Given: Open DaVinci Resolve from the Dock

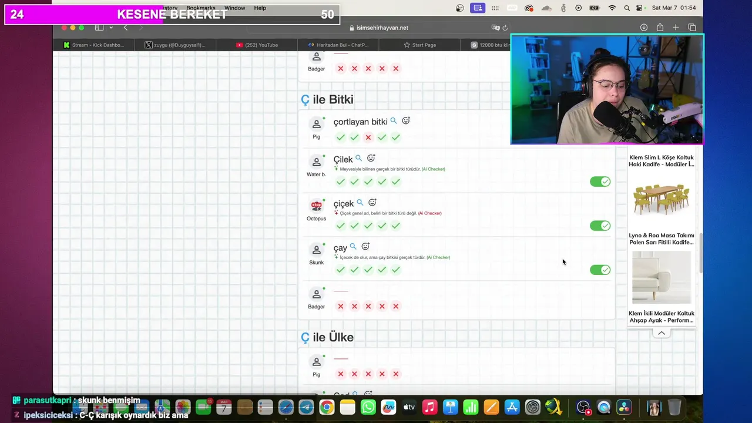Looking at the screenshot, I should click(x=623, y=407).
